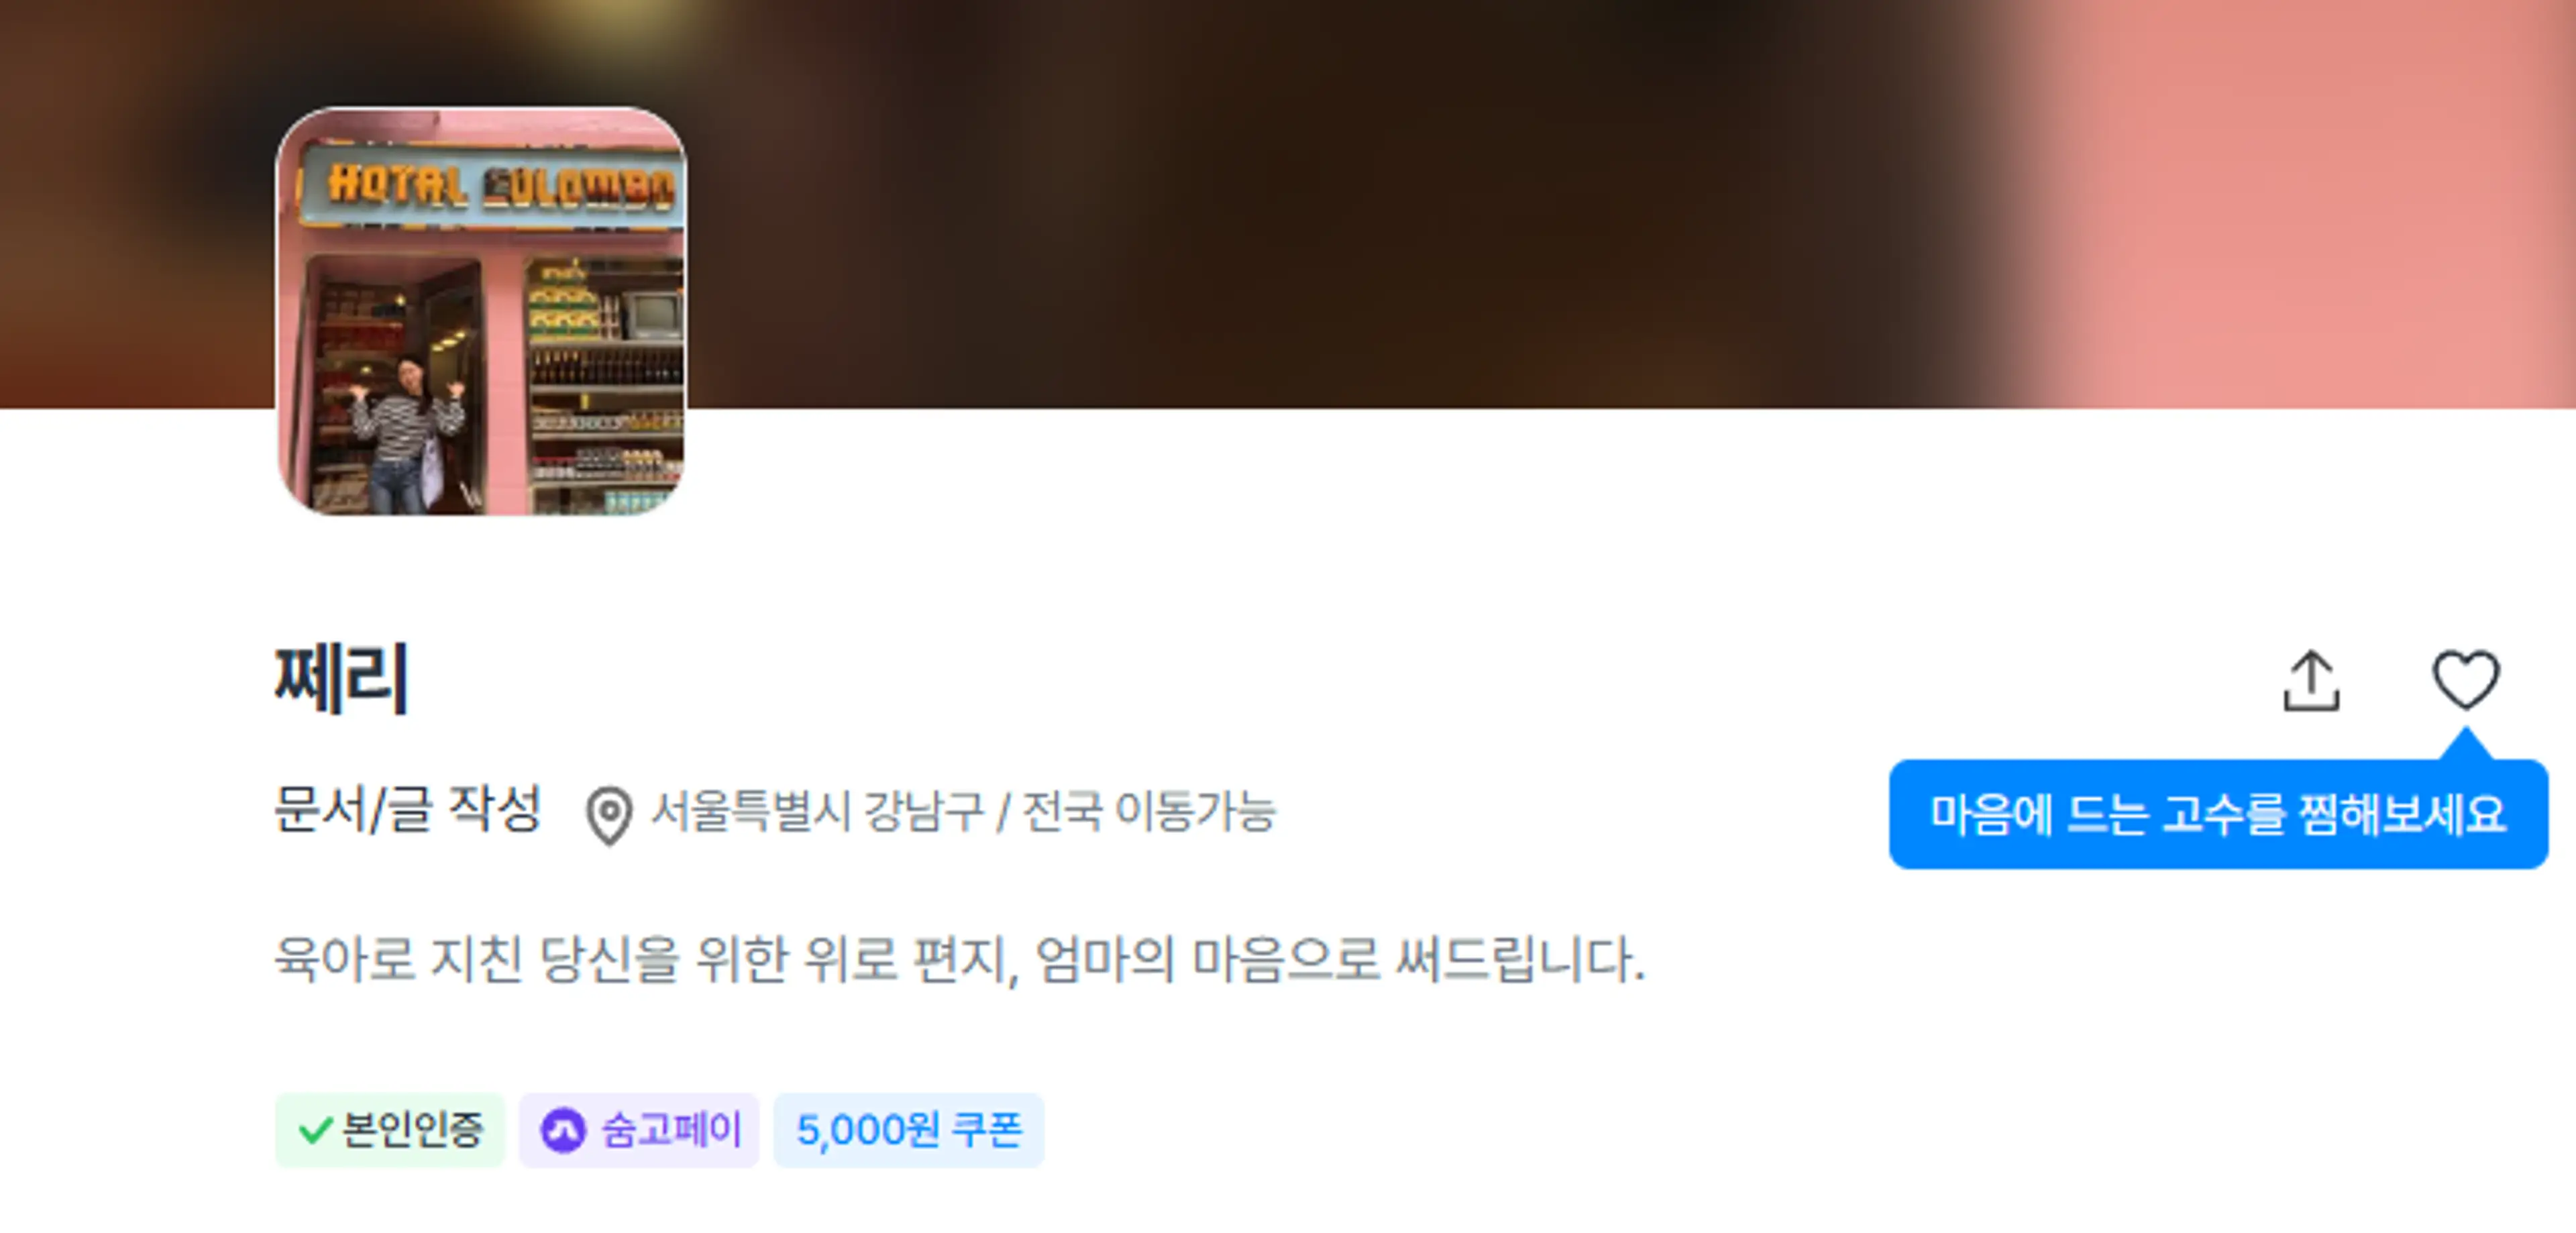
Task: Click the 전국 이동가능 text
Action: coord(1149,810)
